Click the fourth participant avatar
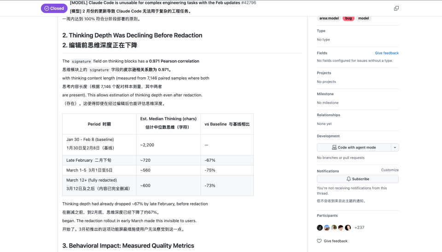The image size is (442, 252). pyautogui.click(x=341, y=228)
